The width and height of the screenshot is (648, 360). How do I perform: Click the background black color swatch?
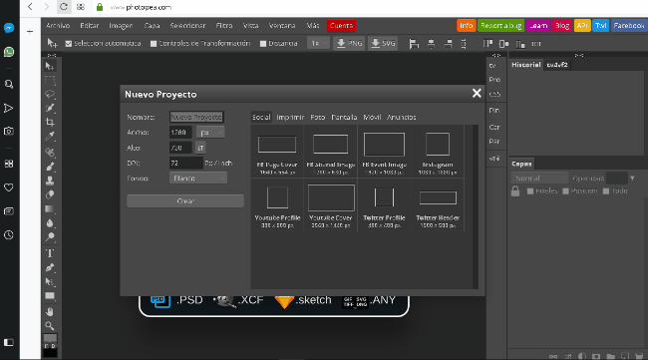[x=50, y=353]
